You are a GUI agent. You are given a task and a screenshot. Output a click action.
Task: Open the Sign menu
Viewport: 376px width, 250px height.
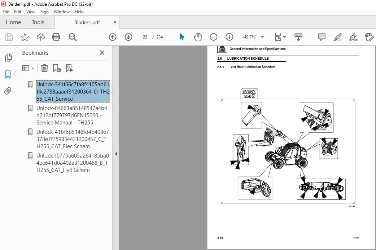point(44,12)
